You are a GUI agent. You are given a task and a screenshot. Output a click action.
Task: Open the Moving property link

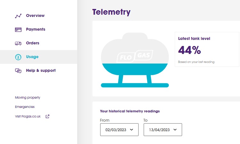pos(28,97)
